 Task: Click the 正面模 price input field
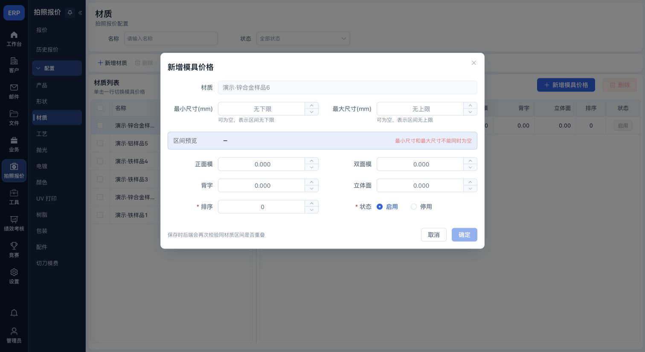tap(261, 164)
